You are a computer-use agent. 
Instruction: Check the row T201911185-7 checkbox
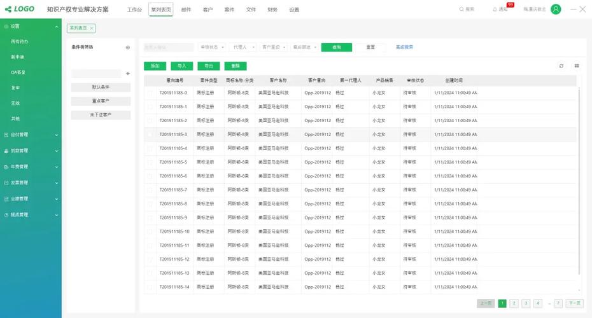click(150, 190)
